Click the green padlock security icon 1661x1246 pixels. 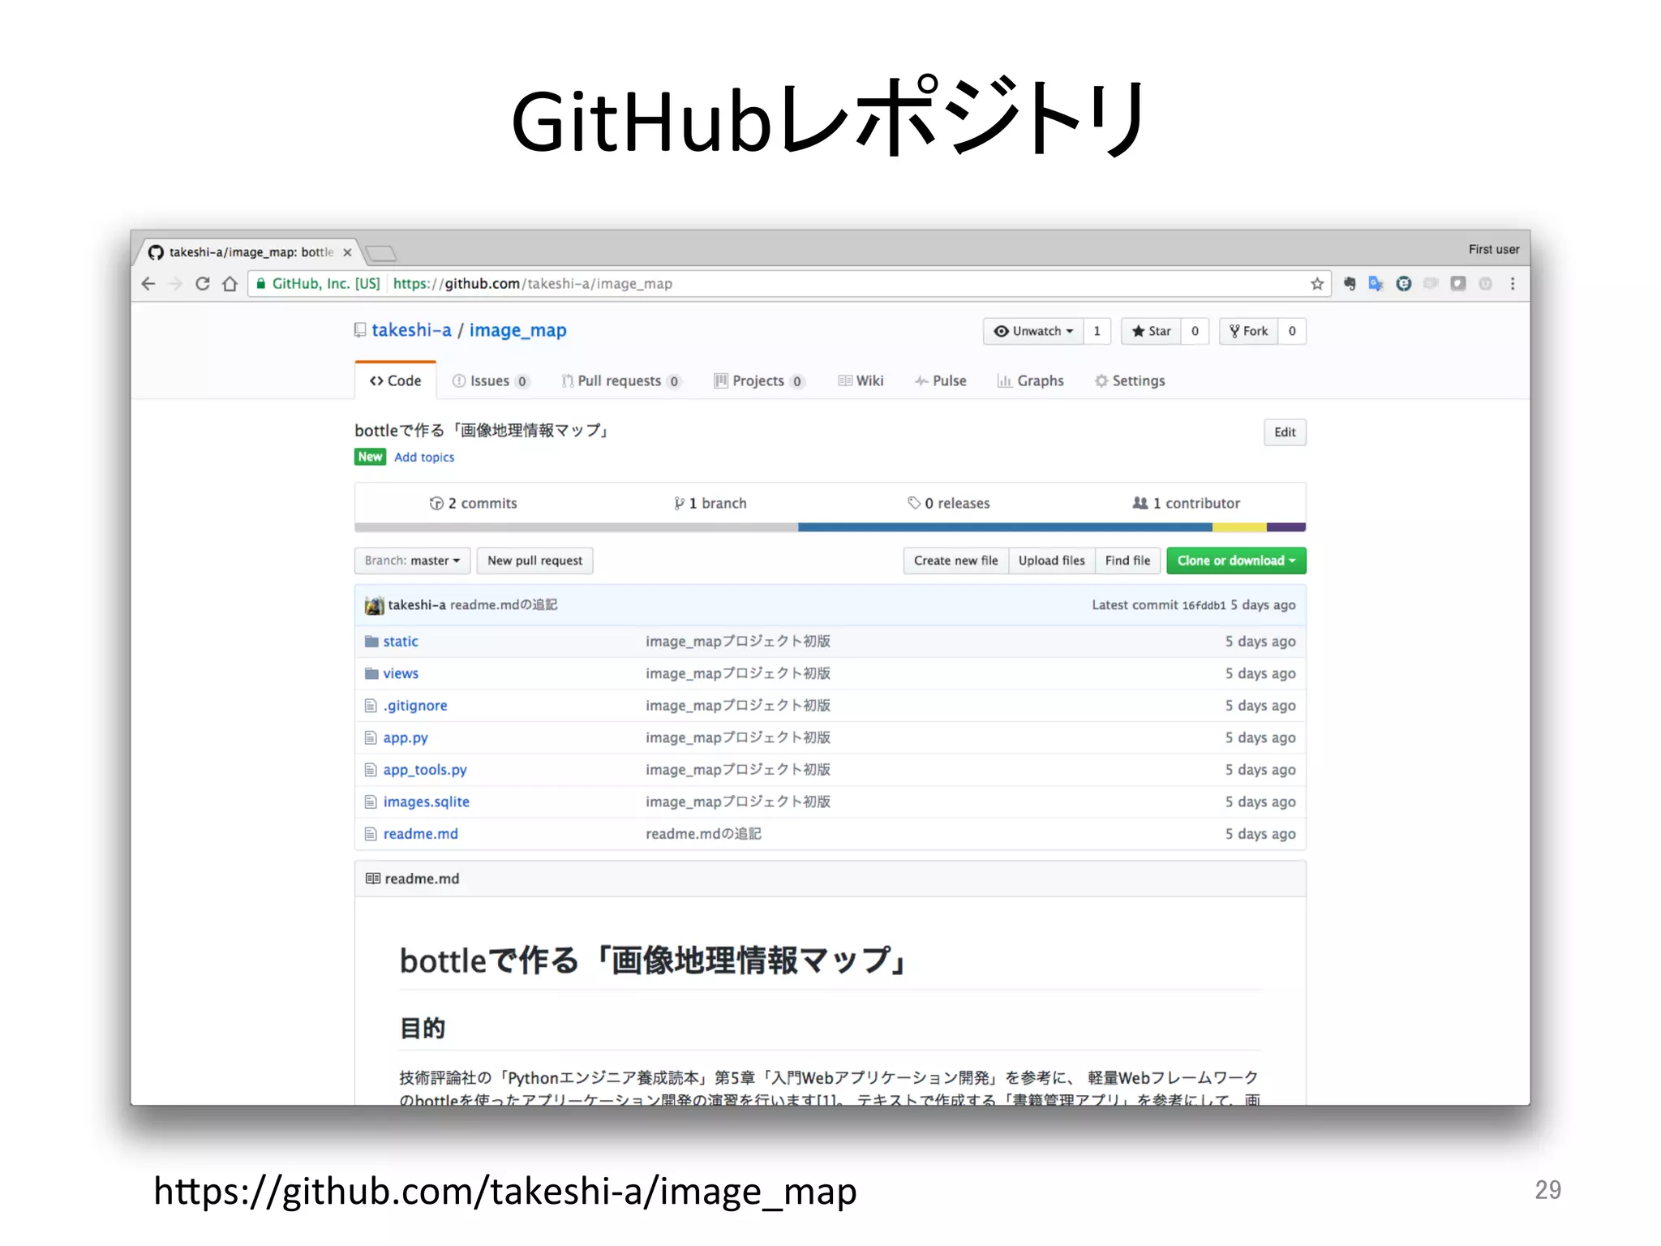coord(261,284)
